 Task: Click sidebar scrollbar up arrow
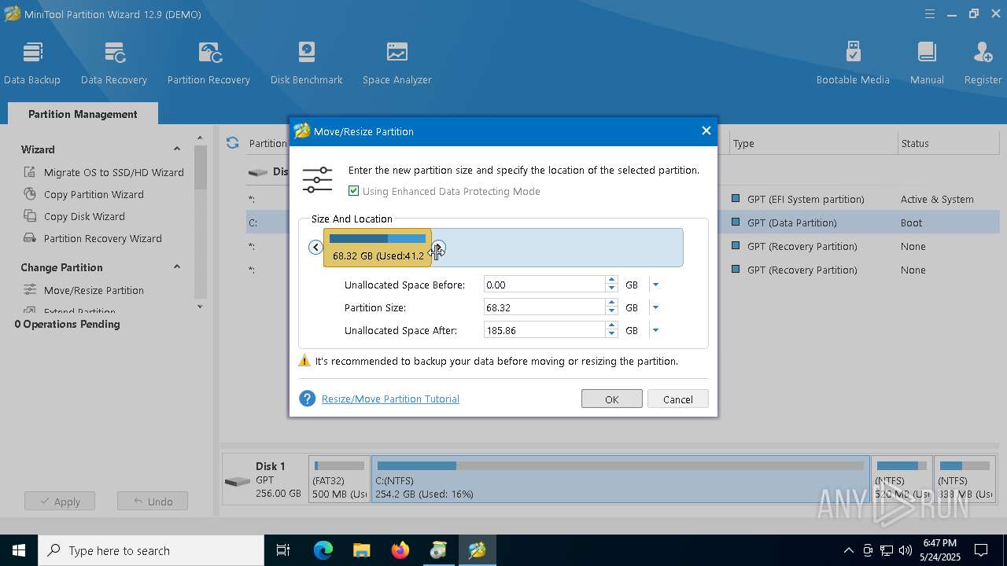click(200, 138)
